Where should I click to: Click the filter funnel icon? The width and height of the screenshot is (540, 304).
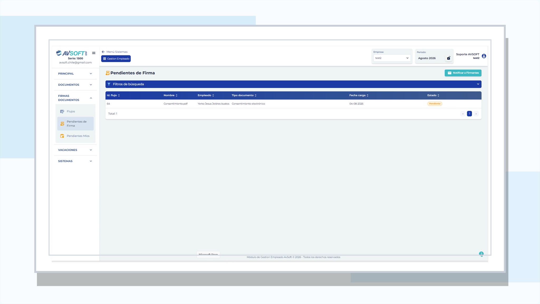[x=109, y=84]
